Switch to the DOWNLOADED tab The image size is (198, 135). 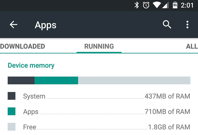coord(22,46)
